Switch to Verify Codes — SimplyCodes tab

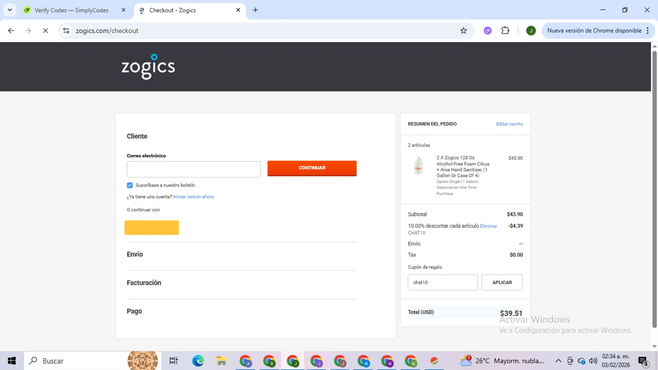[x=72, y=10]
